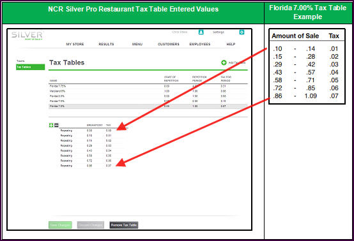Select the Florida 7.75% tax table row
Screen dimensions: 354x241
(148, 86)
